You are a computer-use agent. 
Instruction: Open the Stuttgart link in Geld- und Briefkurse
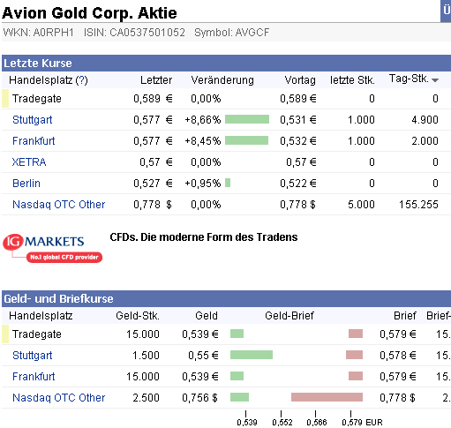click(33, 356)
